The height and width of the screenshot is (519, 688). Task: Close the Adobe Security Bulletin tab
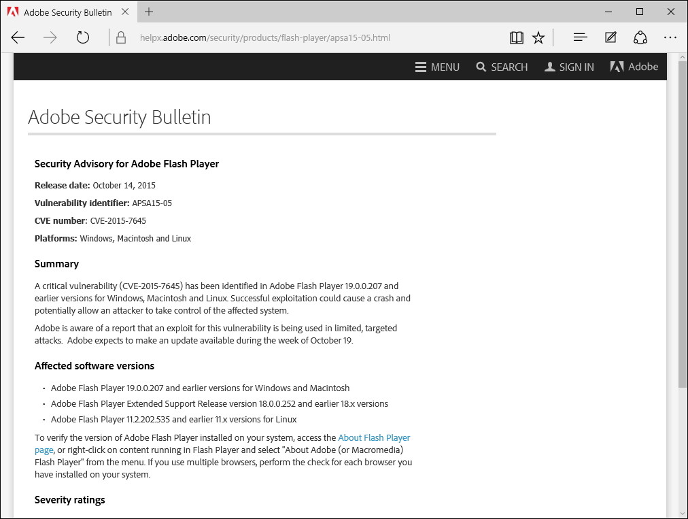click(126, 12)
